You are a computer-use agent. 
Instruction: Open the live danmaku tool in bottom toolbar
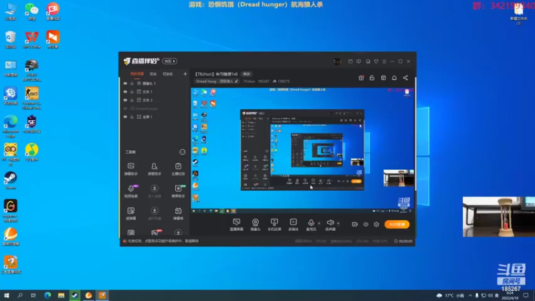[x=237, y=225]
